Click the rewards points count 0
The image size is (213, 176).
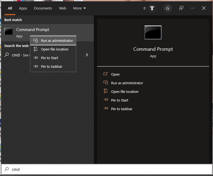pyautogui.click(x=145, y=8)
